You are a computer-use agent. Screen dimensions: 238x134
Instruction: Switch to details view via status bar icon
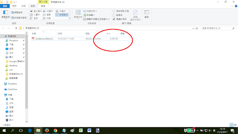pyautogui.click(x=231, y=125)
